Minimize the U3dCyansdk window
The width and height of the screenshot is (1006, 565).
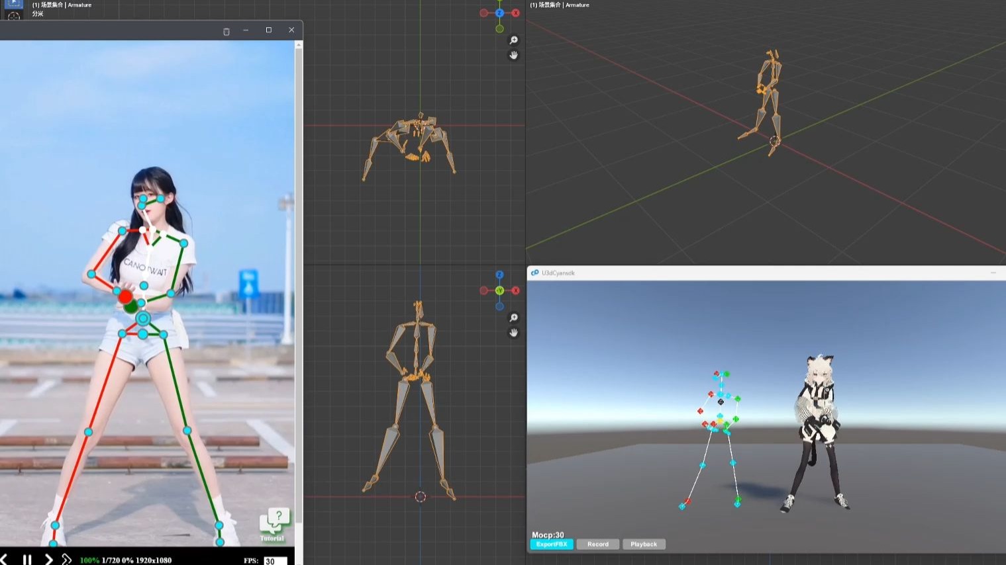(x=993, y=273)
